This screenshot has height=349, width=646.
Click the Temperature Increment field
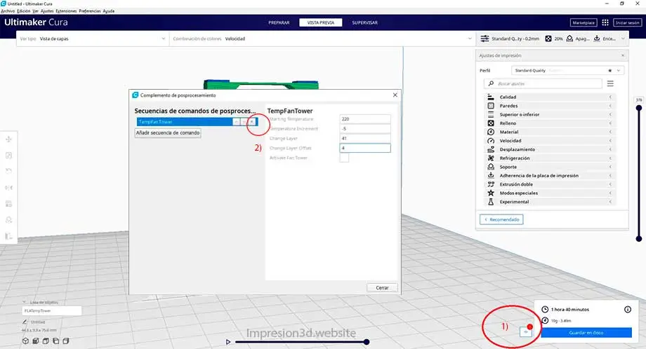365,129
